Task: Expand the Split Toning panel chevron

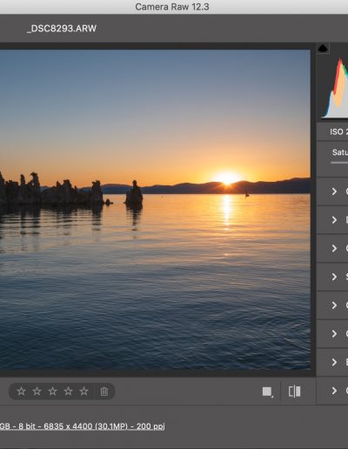Action: pyautogui.click(x=334, y=277)
